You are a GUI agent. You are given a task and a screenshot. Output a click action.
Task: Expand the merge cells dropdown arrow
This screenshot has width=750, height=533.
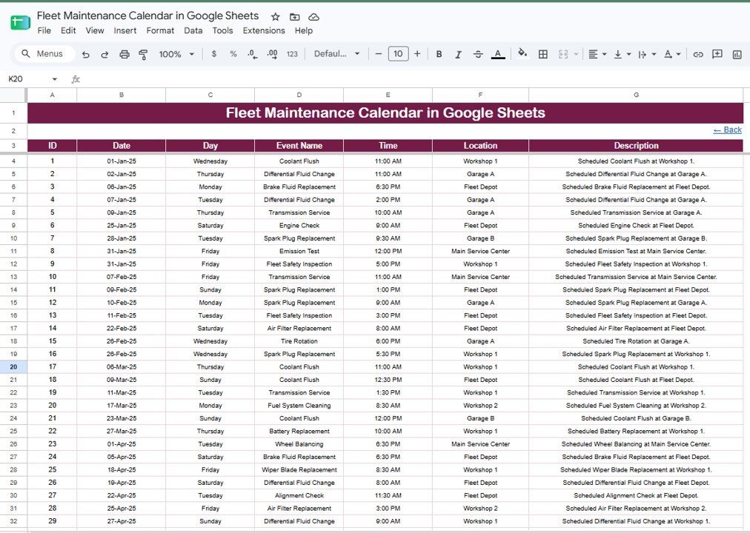click(576, 55)
